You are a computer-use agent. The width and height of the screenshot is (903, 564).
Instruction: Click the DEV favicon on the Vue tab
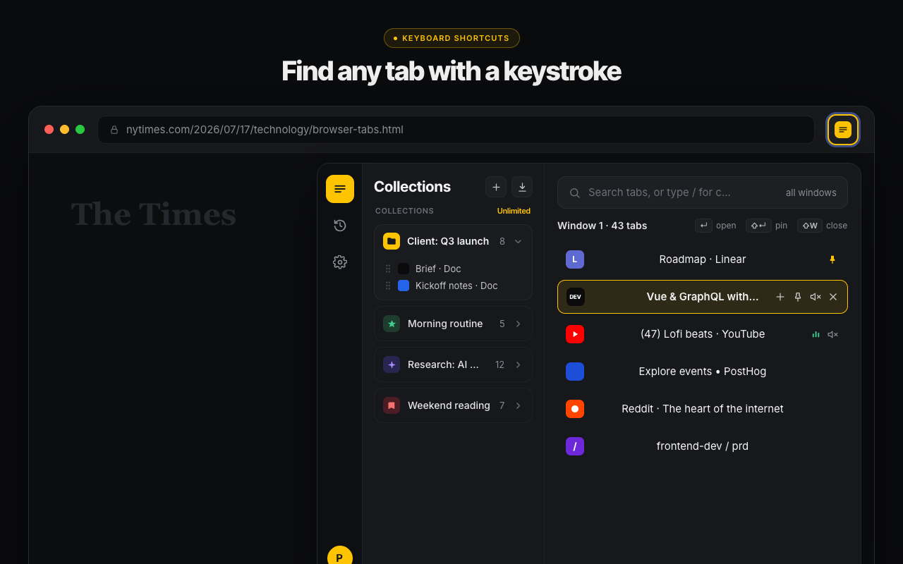pyautogui.click(x=575, y=297)
